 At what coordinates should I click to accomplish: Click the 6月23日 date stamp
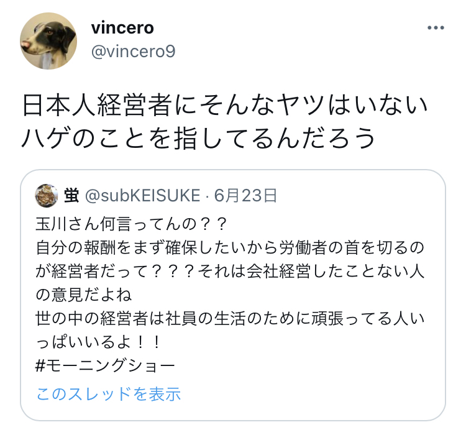245,196
